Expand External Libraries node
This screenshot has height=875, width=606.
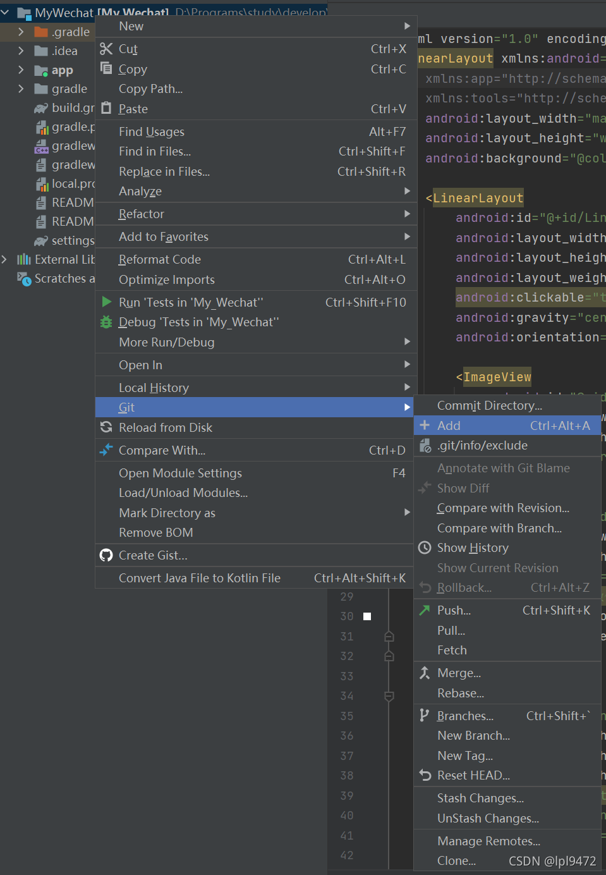(x=4, y=259)
